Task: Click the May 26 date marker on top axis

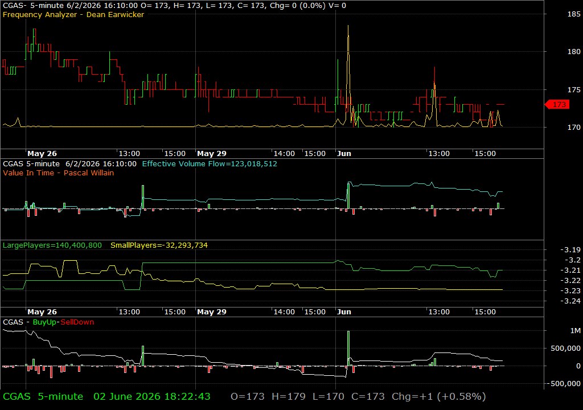Action: coord(42,153)
